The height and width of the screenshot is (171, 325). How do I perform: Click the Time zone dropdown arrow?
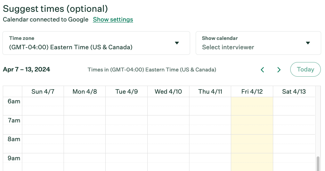pyautogui.click(x=177, y=43)
